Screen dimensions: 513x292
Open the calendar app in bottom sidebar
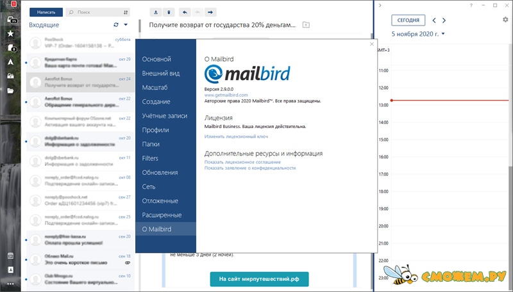pyautogui.click(x=10, y=255)
